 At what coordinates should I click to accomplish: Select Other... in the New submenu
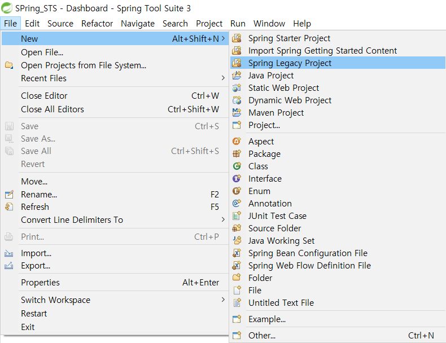click(x=338, y=335)
